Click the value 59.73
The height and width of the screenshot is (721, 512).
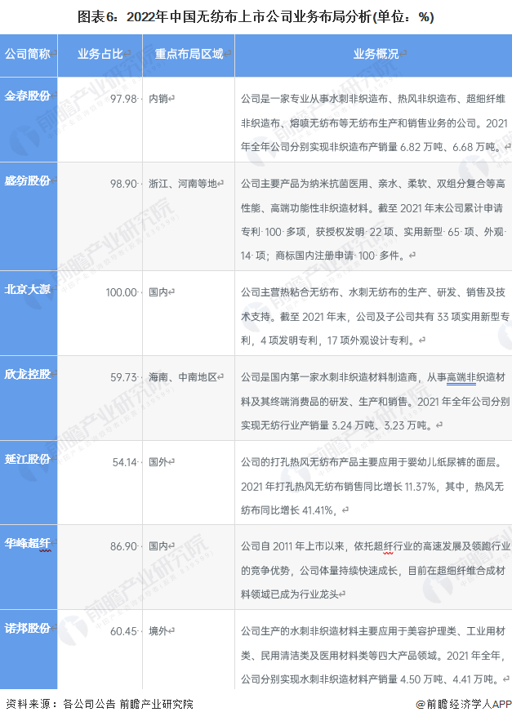(x=123, y=377)
